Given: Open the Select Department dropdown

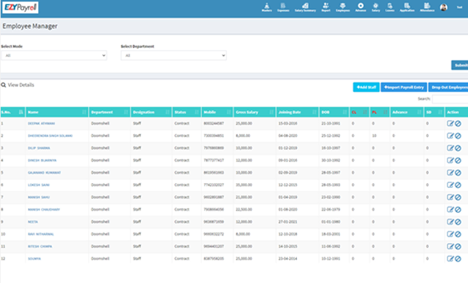Looking at the screenshot, I should coord(173,56).
